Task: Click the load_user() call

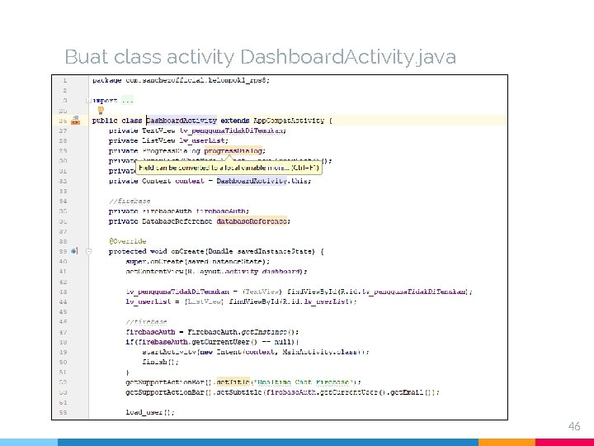Action: point(150,412)
